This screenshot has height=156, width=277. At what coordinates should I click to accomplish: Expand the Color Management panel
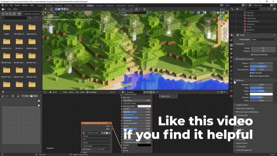(x=244, y=150)
